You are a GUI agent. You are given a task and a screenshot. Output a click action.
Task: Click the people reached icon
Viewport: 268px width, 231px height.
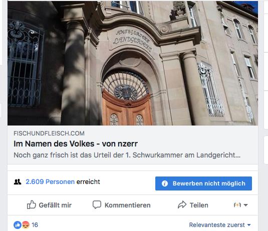click(18, 182)
